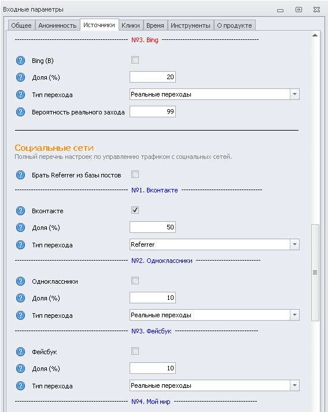Image resolution: width=328 pixels, height=412 pixels.
Task: Show help for Bing Тип перехода
Action: pos(20,95)
